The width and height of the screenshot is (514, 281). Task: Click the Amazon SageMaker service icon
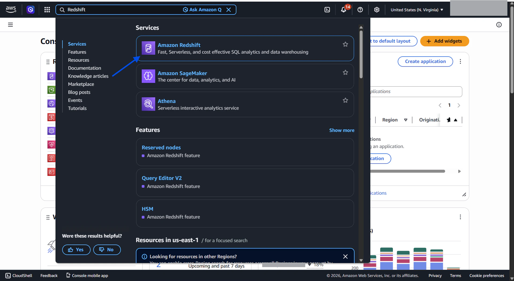point(148,76)
